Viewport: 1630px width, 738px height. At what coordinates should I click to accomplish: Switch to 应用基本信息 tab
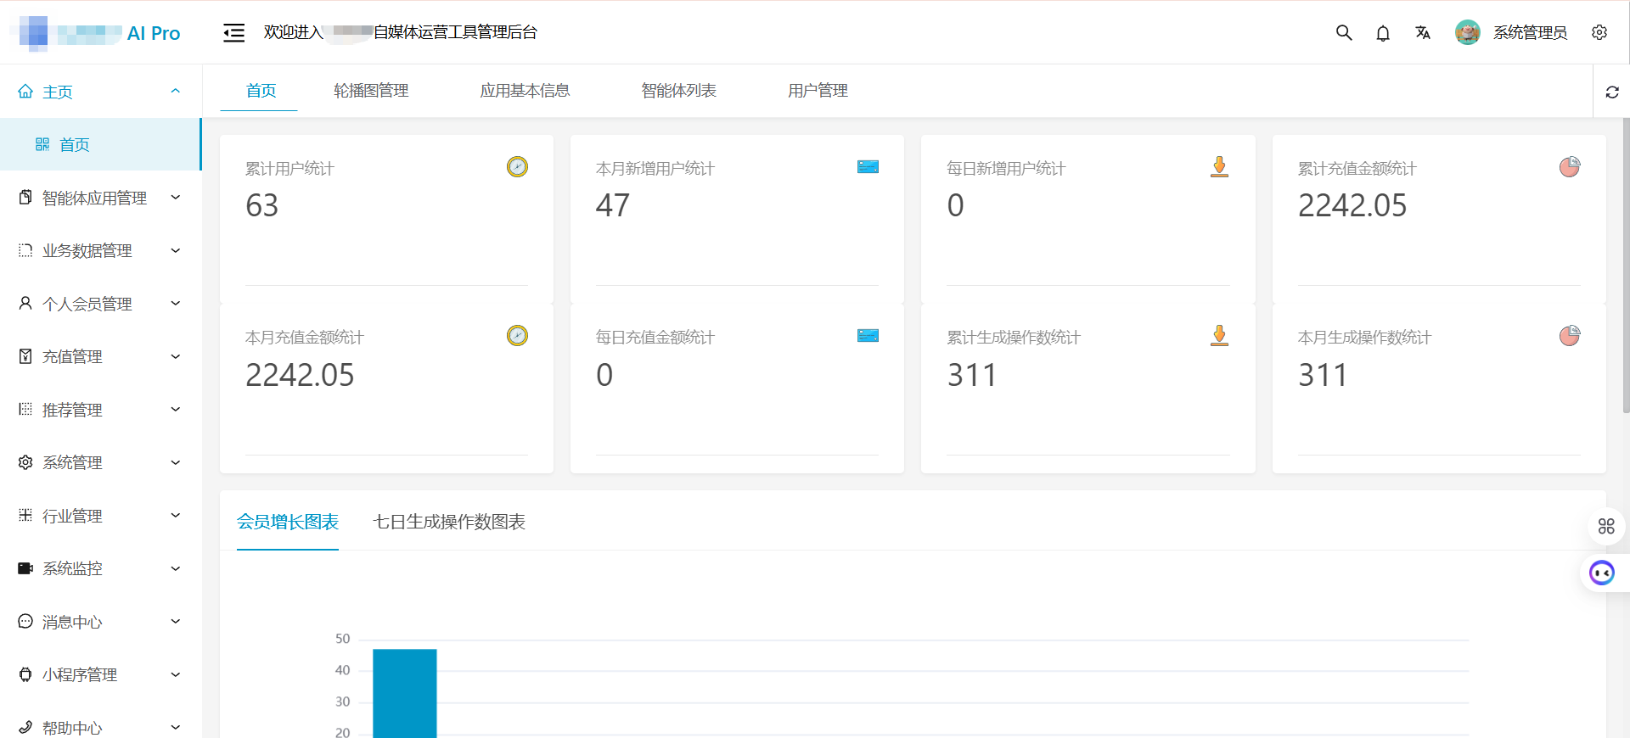coord(525,91)
